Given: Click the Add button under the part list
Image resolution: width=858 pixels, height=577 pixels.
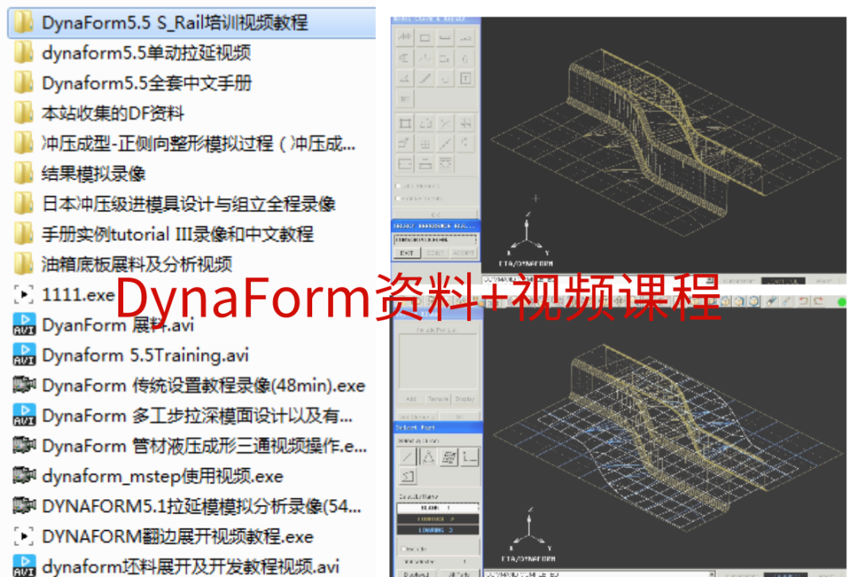Looking at the screenshot, I should (412, 399).
